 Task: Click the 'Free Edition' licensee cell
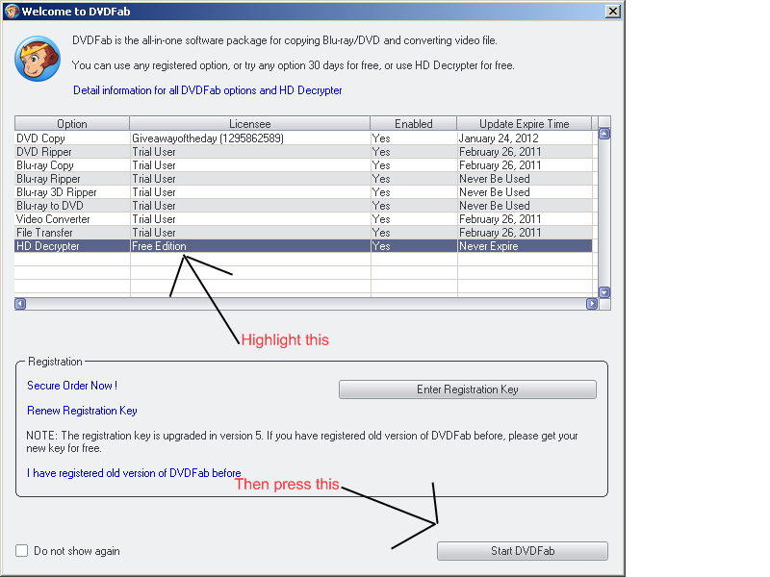click(x=250, y=246)
